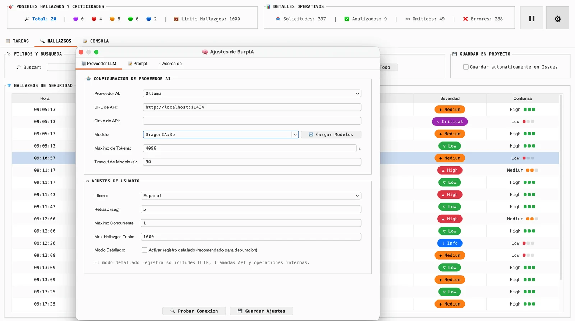
Task: Click the blue info severity count dot
Action: pyautogui.click(x=149, y=19)
